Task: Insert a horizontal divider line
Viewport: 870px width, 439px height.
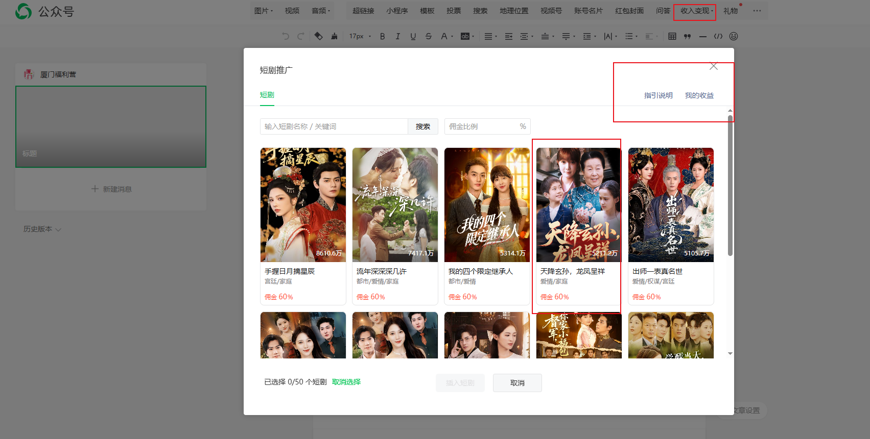Action: click(x=703, y=36)
